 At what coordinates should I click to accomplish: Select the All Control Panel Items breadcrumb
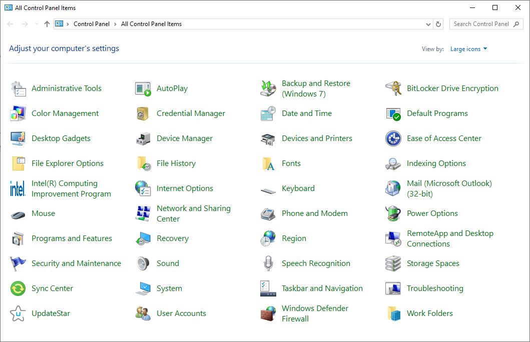152,23
